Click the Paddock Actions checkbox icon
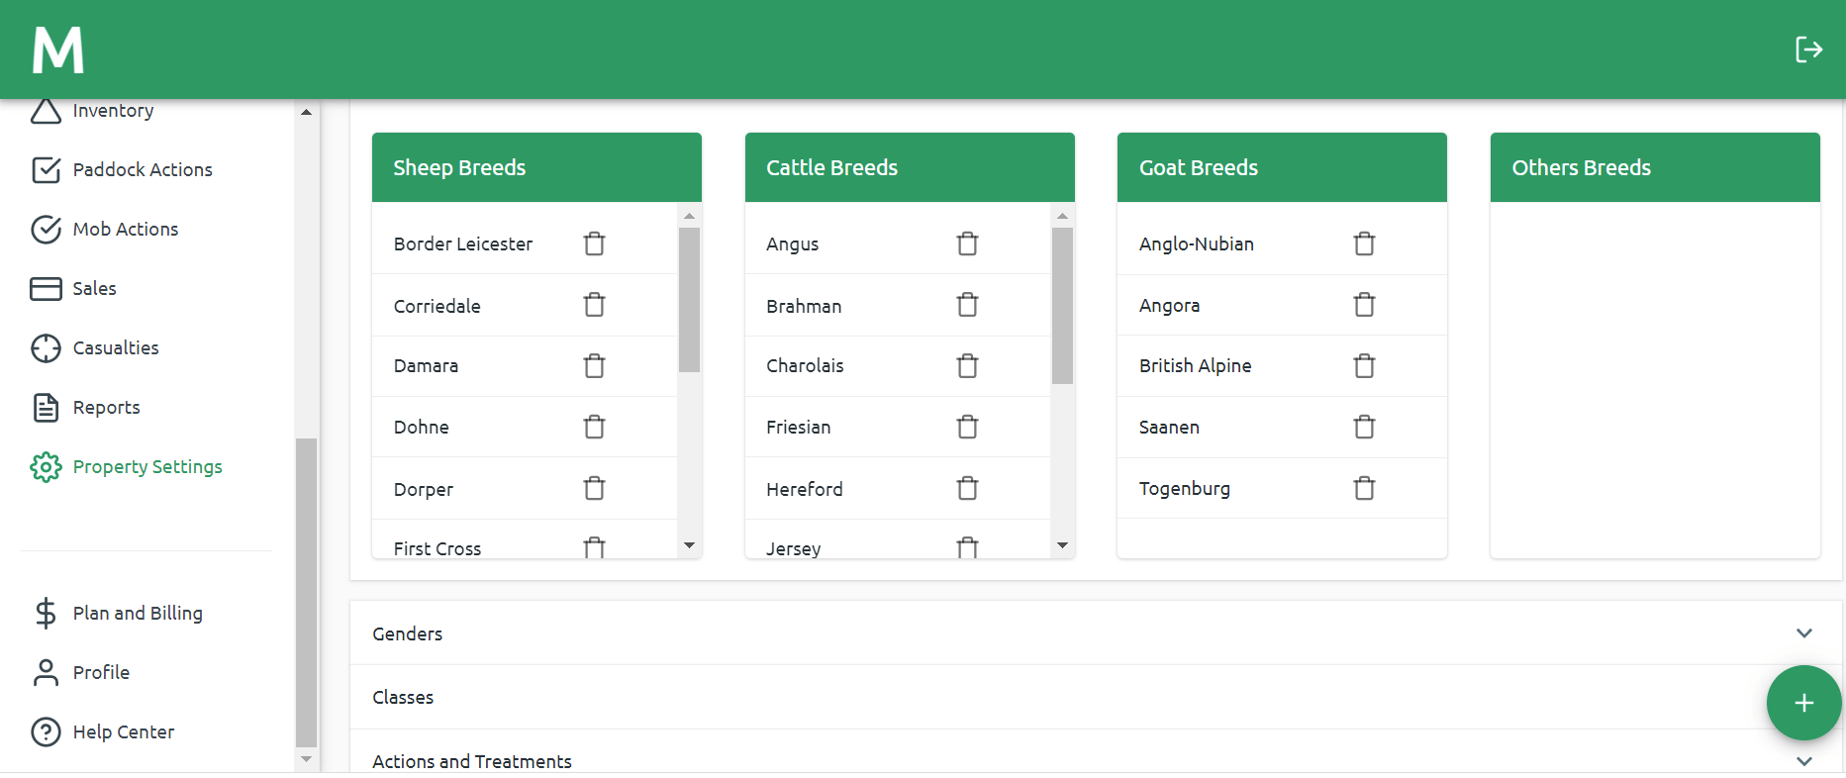1846x778 pixels. 46,170
